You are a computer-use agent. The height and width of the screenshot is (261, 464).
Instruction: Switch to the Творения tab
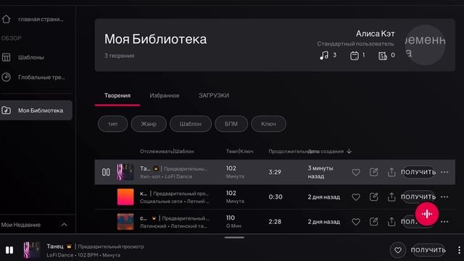[x=117, y=96]
